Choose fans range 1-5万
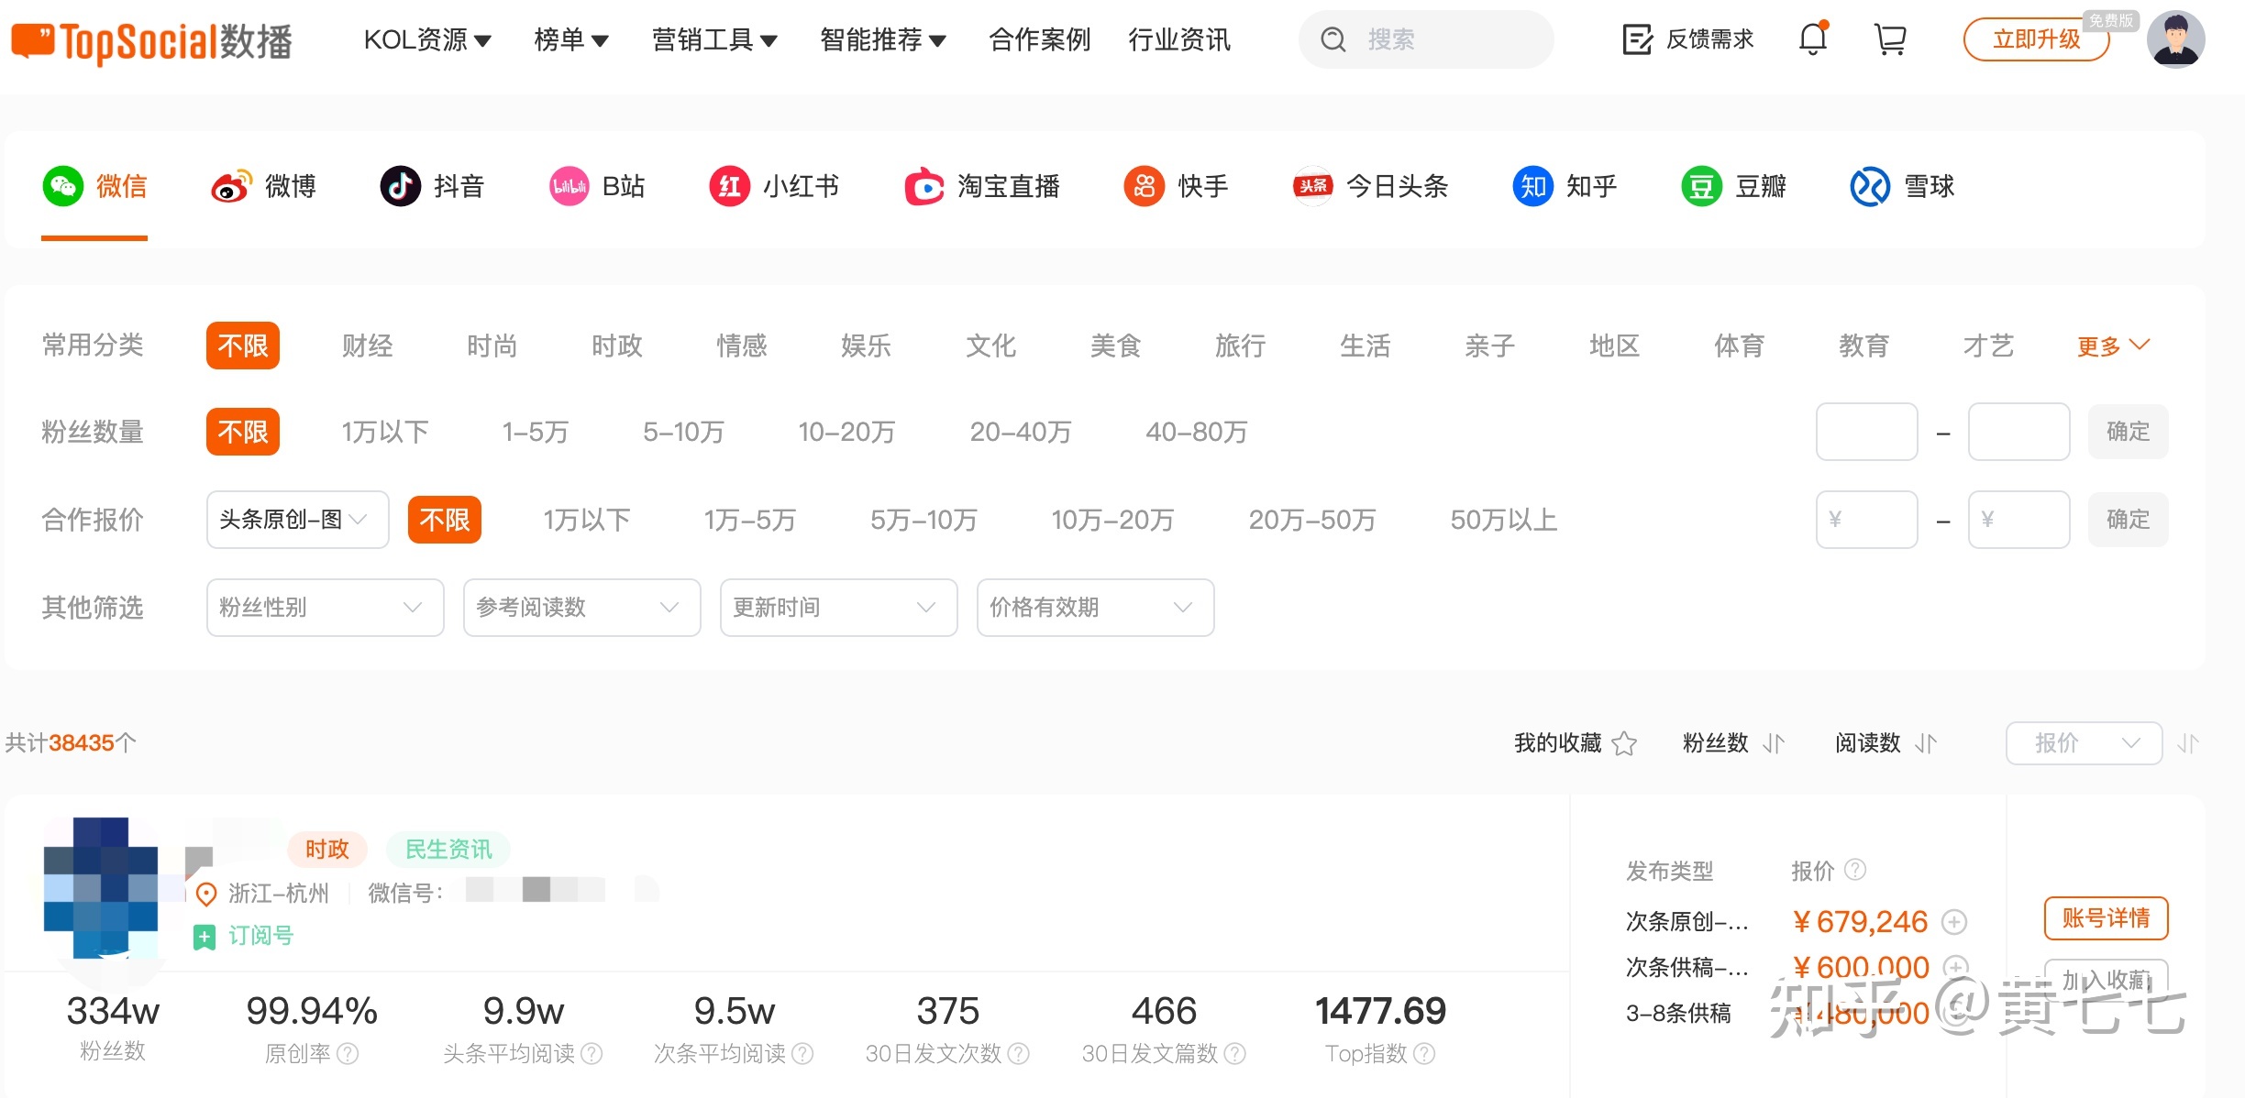 (x=536, y=432)
